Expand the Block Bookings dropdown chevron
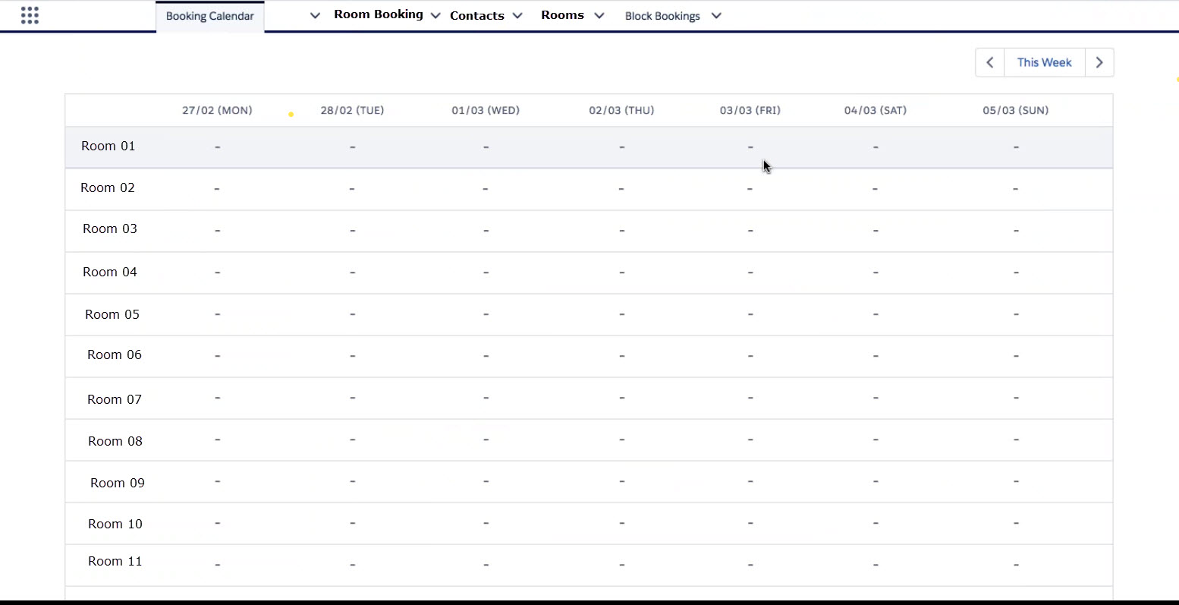The image size is (1179, 605). [716, 16]
